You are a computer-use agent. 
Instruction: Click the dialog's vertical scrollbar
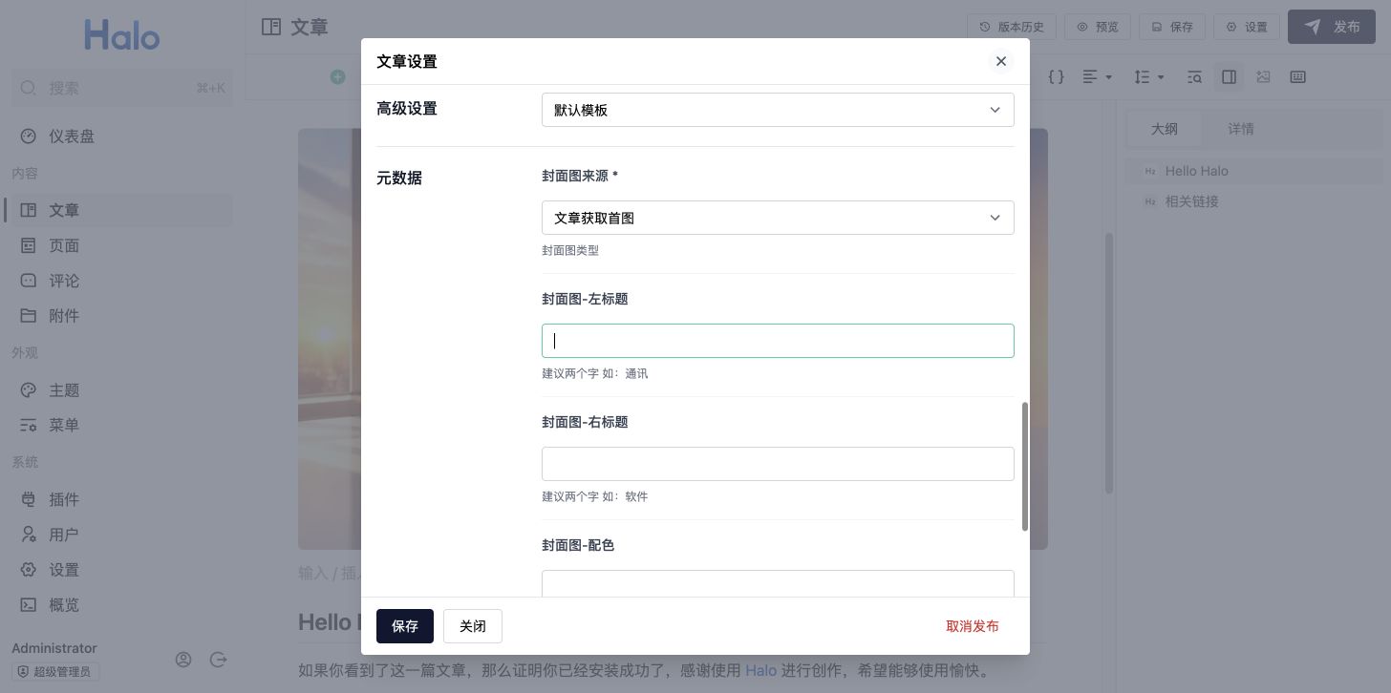point(1025,466)
